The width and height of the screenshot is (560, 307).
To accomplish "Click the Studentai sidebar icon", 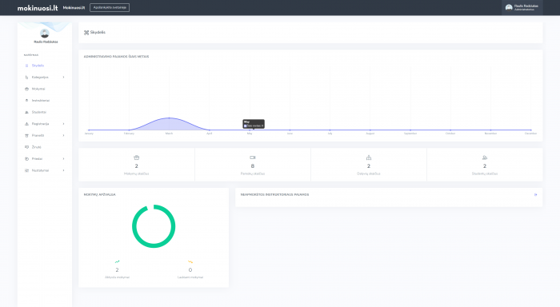I will (x=26, y=112).
